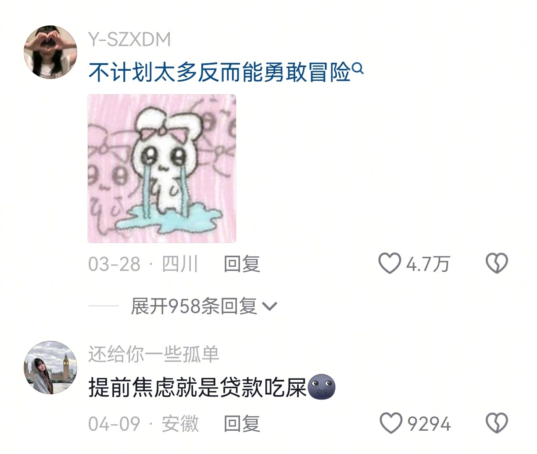Tap the heart icon next to 9294
The width and height of the screenshot is (537, 454).
click(390, 423)
